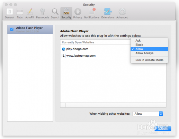Choose Ask from the popup menu
Viewport: 179px width, 139px height.
point(149,41)
